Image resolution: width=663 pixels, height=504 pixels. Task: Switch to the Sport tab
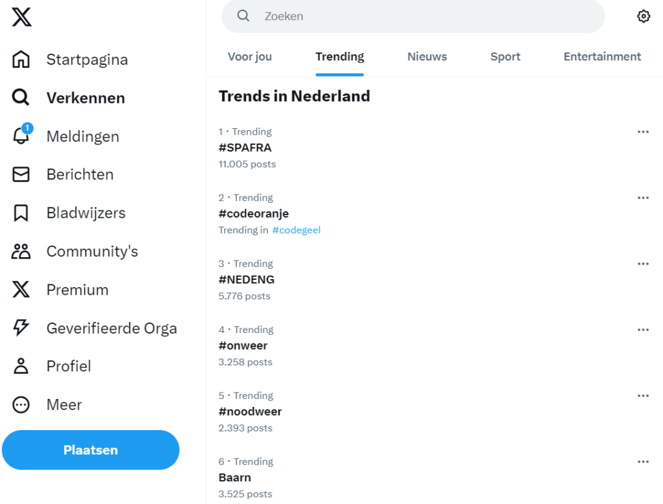coord(505,56)
